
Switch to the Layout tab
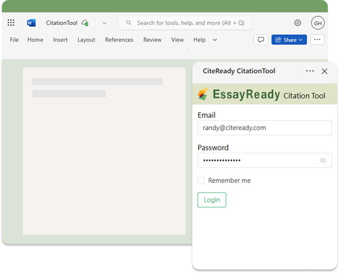[x=86, y=40]
